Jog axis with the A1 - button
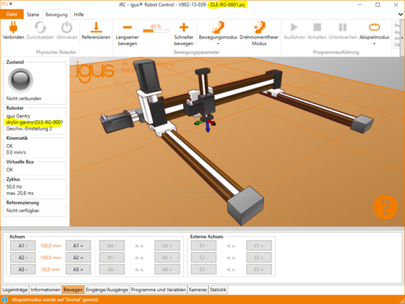Screen dimensions: 405x304 click(x=23, y=246)
